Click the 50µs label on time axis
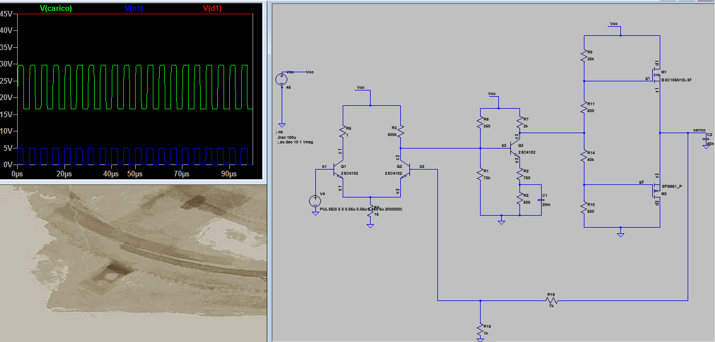The height and width of the screenshot is (342, 715). pos(135,174)
